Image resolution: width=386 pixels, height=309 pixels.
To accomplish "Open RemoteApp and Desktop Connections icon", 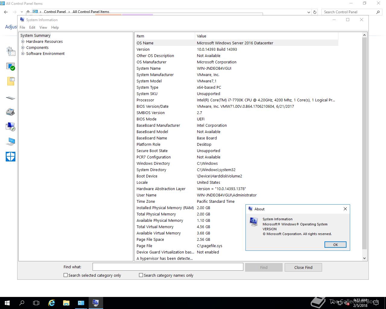I will pyautogui.click(x=11, y=126).
